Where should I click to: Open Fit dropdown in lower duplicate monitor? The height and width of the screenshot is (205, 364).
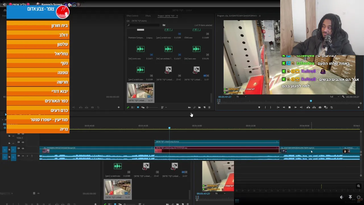point(220,193)
